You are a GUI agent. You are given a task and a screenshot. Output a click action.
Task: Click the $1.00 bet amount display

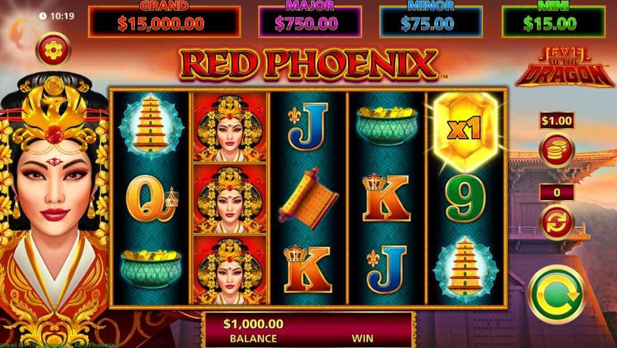556,120
